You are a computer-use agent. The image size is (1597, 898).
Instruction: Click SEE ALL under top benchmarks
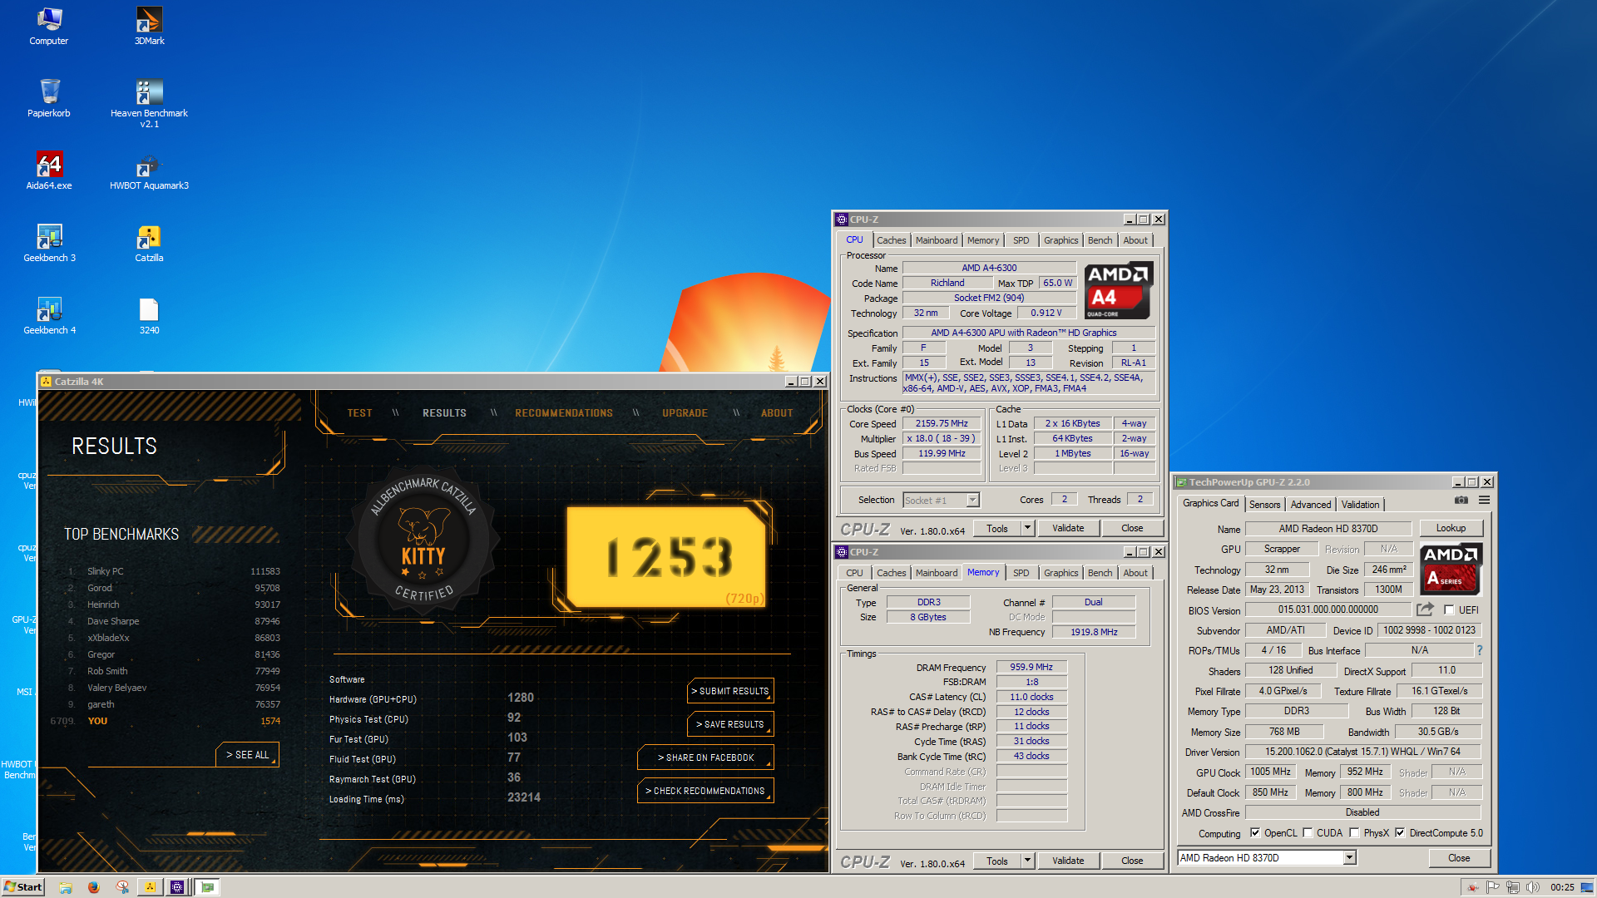coord(248,755)
